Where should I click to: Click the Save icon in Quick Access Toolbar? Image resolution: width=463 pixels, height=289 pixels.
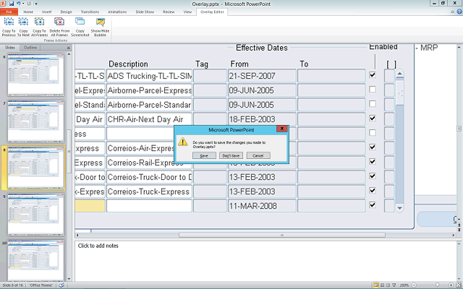coord(12,4)
